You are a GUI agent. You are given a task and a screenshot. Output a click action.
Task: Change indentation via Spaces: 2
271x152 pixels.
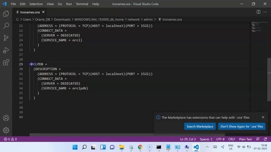click(x=206, y=139)
